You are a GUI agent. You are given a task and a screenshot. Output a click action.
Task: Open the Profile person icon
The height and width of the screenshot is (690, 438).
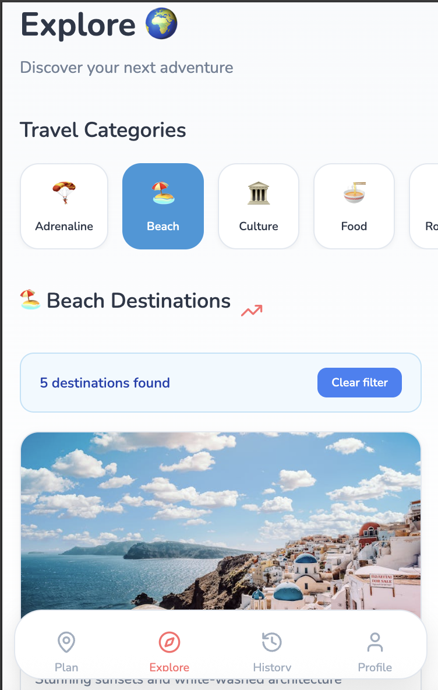click(375, 642)
